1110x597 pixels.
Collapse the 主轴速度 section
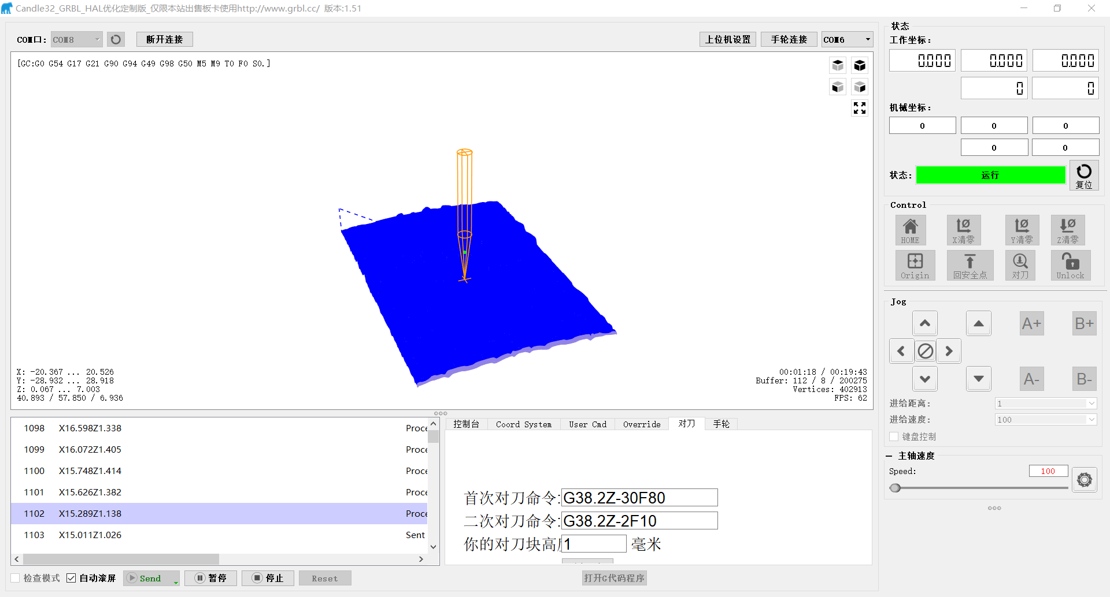point(889,456)
